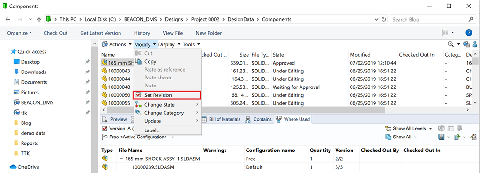Create a New Folder

pyautogui.click(x=209, y=33)
